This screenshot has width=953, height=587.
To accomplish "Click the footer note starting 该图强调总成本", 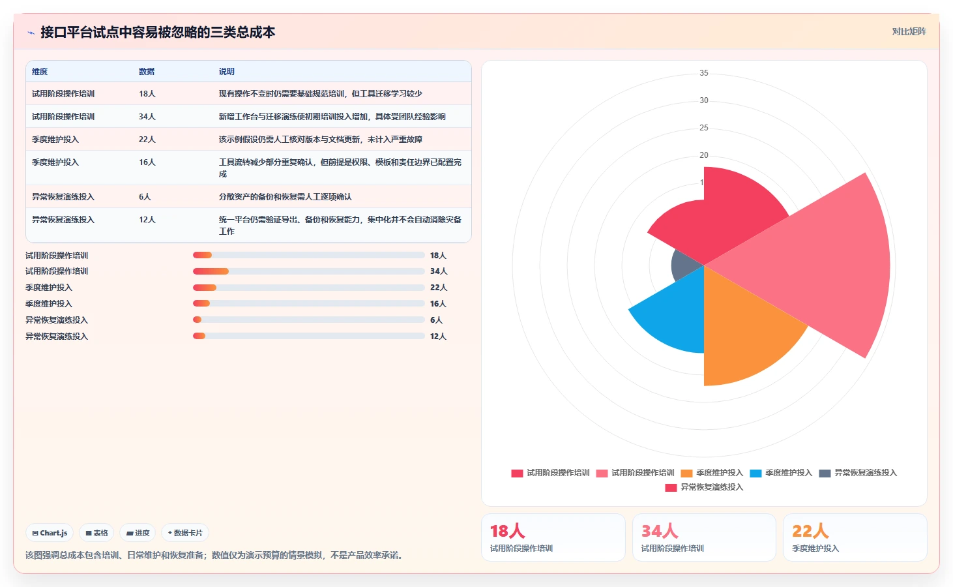I will tap(216, 556).
